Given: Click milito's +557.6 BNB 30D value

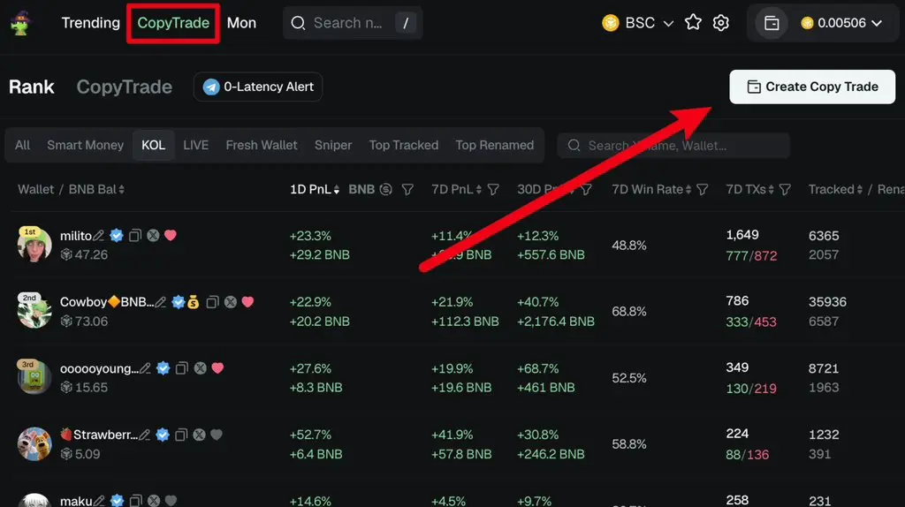Looking at the screenshot, I should pos(551,255).
